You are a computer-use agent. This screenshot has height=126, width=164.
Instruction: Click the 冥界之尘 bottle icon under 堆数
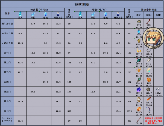pos(118,14)
